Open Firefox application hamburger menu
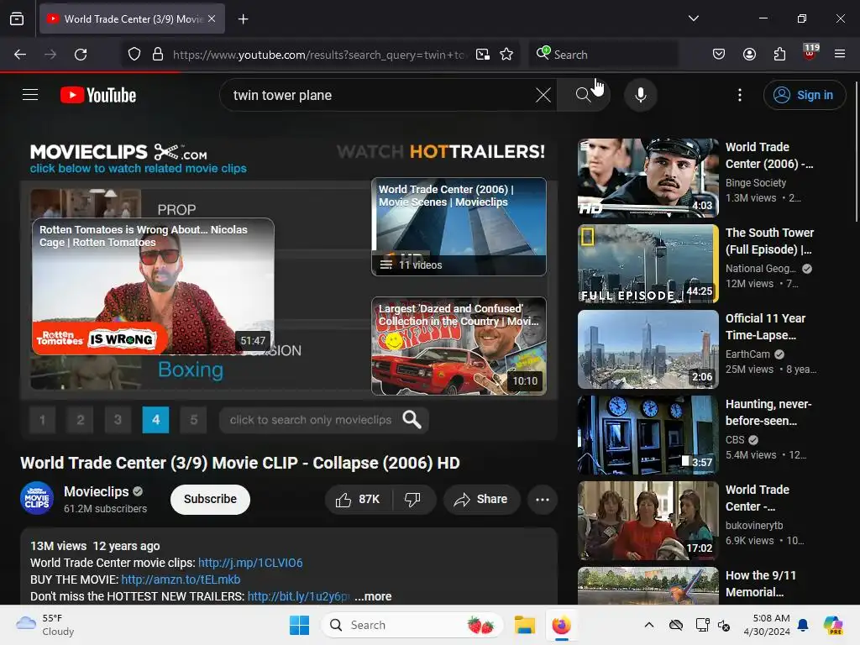Screen dimensions: 860x645 (x=840, y=55)
